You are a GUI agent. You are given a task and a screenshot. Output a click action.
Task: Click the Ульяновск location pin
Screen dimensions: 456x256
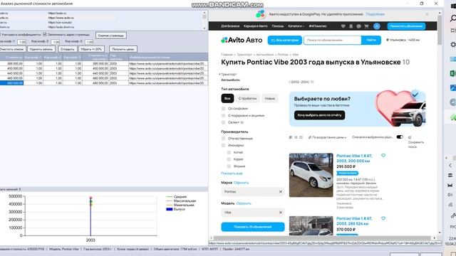click(388, 40)
